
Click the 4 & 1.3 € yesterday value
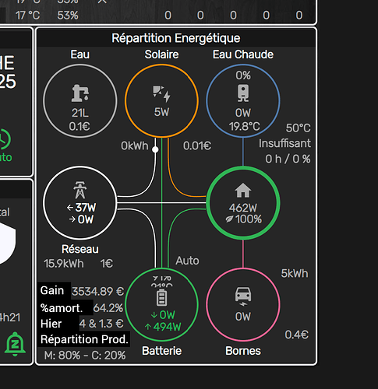(x=101, y=324)
